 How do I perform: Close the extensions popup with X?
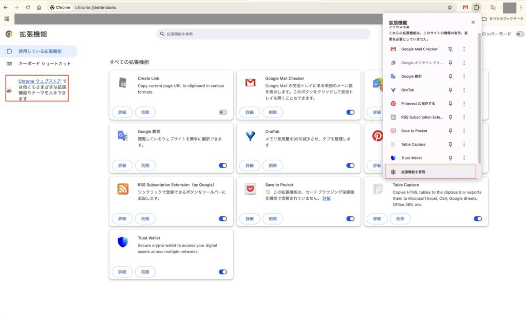(x=473, y=23)
